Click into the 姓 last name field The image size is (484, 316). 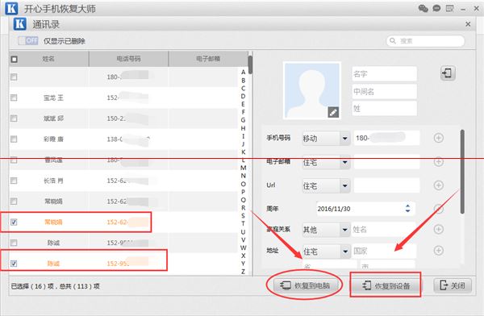click(x=384, y=108)
